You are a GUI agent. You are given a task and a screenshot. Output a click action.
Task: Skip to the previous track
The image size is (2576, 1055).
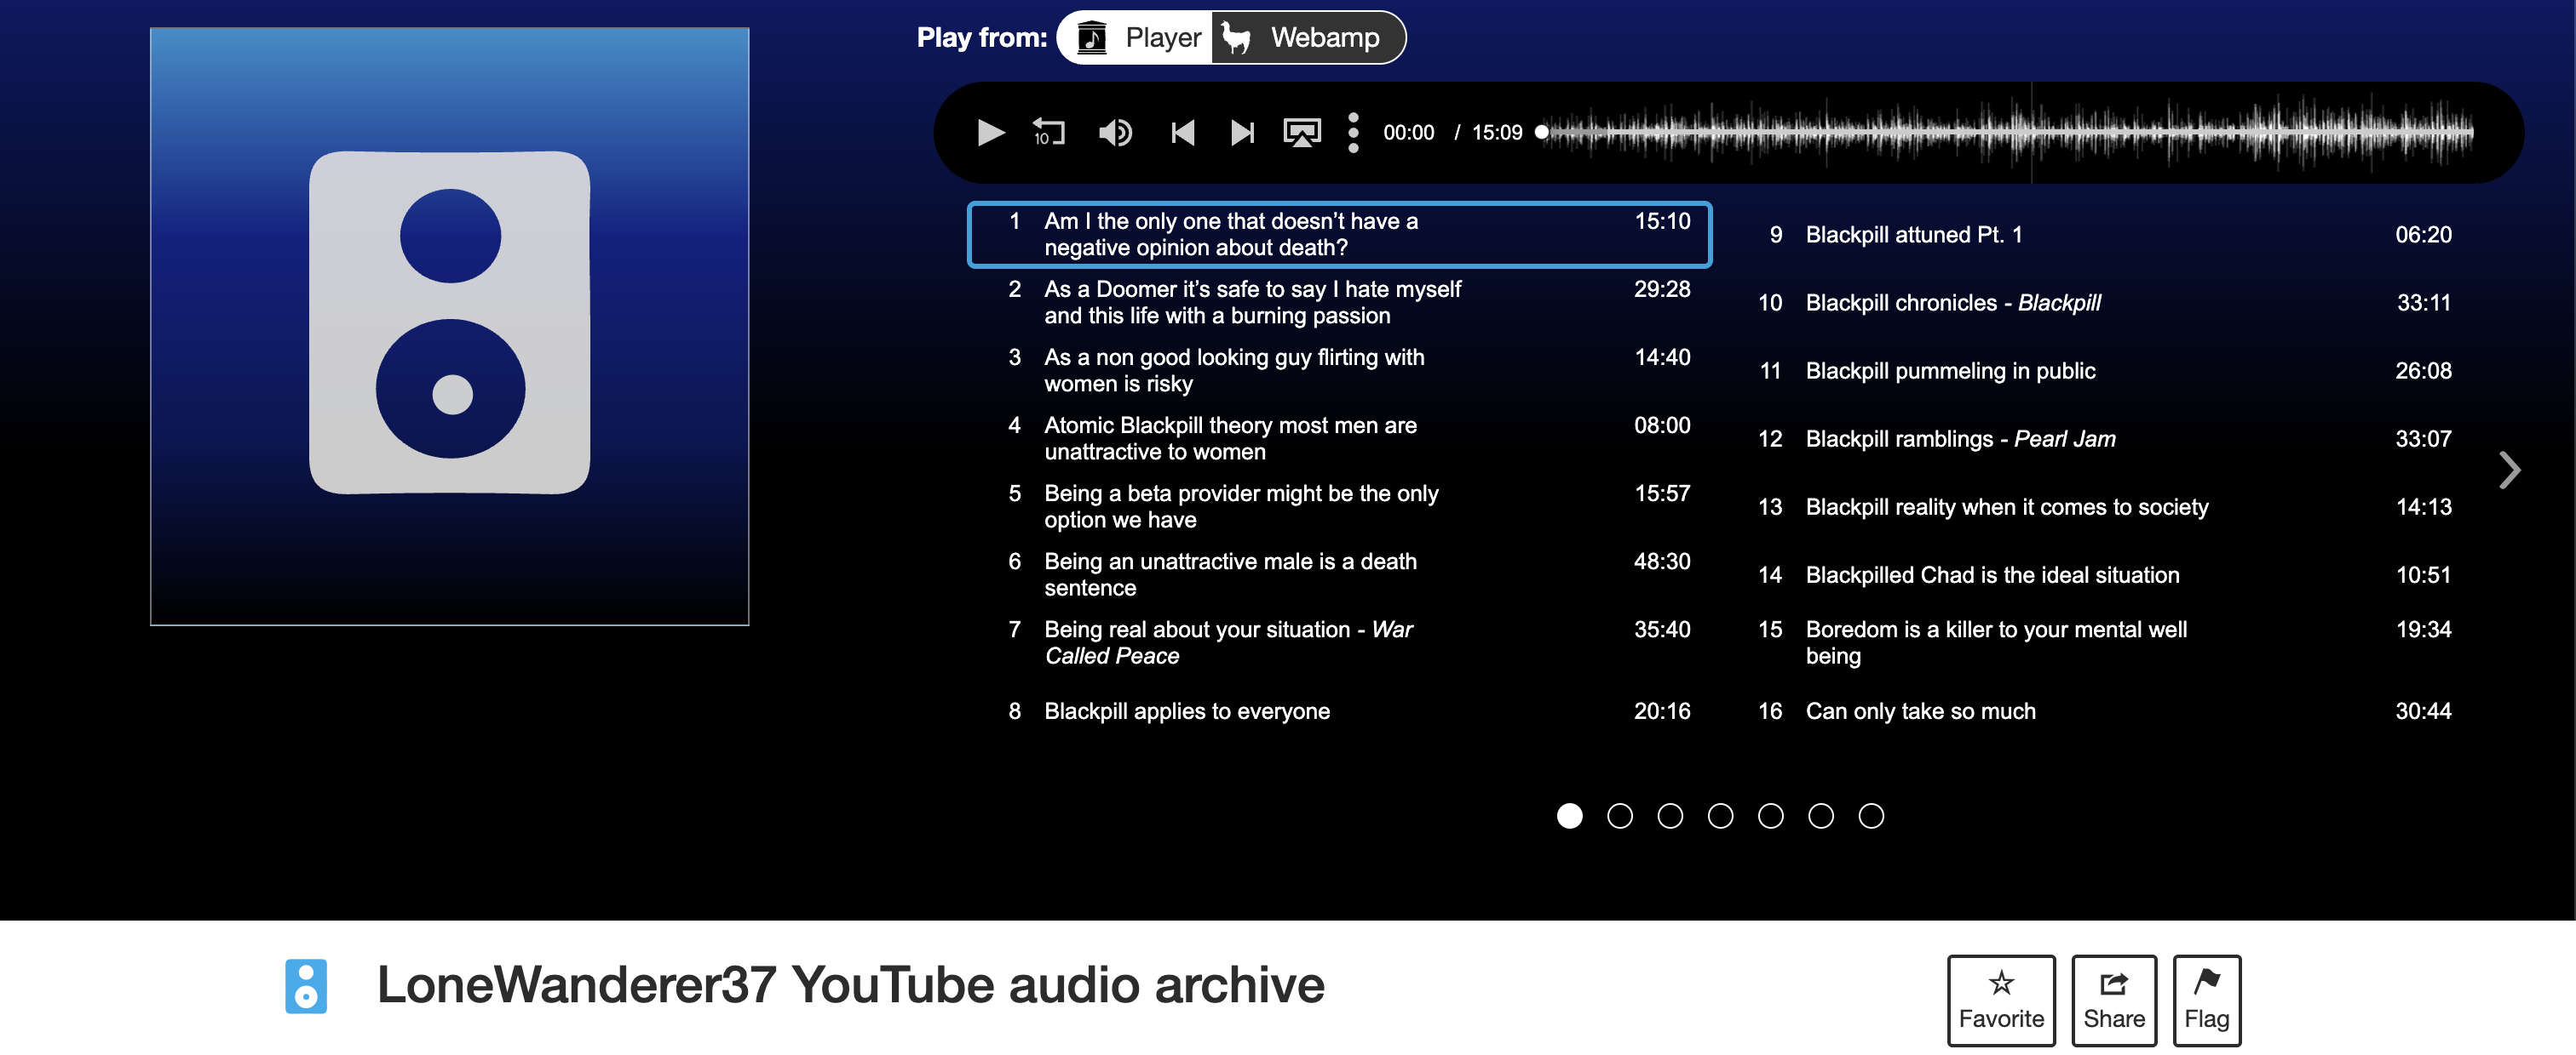point(1183,133)
